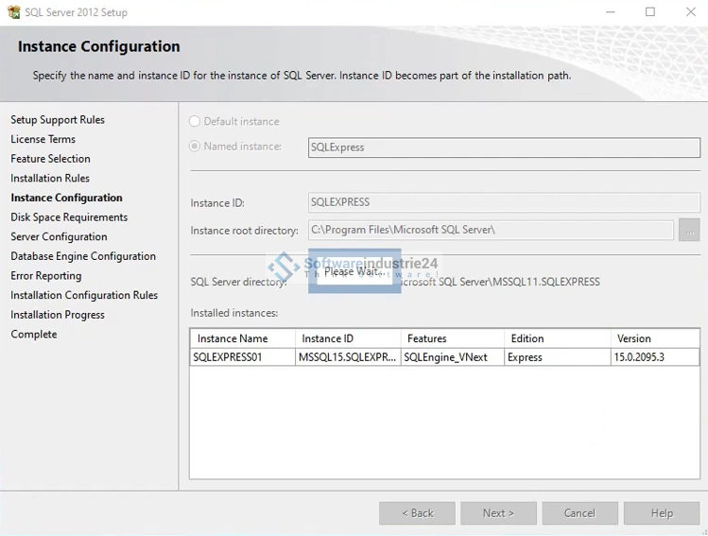Click the SQL Server Setup title bar icon
Screen dimensions: 708x536
tap(13, 12)
